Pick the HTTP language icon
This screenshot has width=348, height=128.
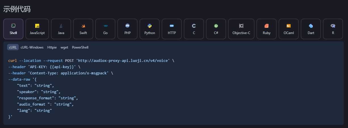click(172, 26)
